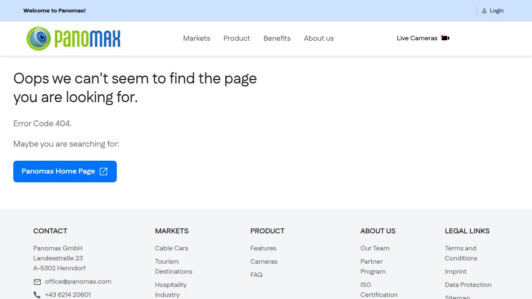This screenshot has height=299, width=532.
Task: Click the email envelope icon
Action: (x=37, y=282)
